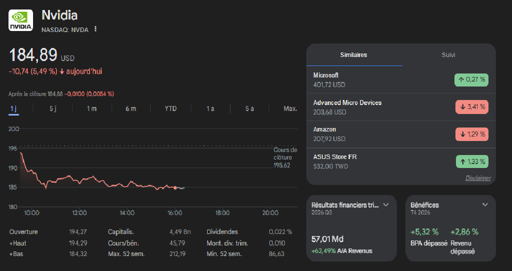The width and height of the screenshot is (512, 271).
Task: Click the 16:00 closing point on chart
Action: 175,188
